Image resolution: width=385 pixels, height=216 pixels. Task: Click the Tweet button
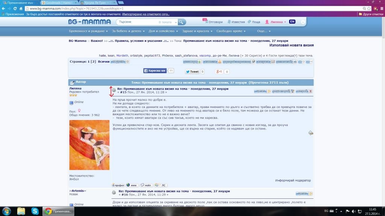pos(192,72)
